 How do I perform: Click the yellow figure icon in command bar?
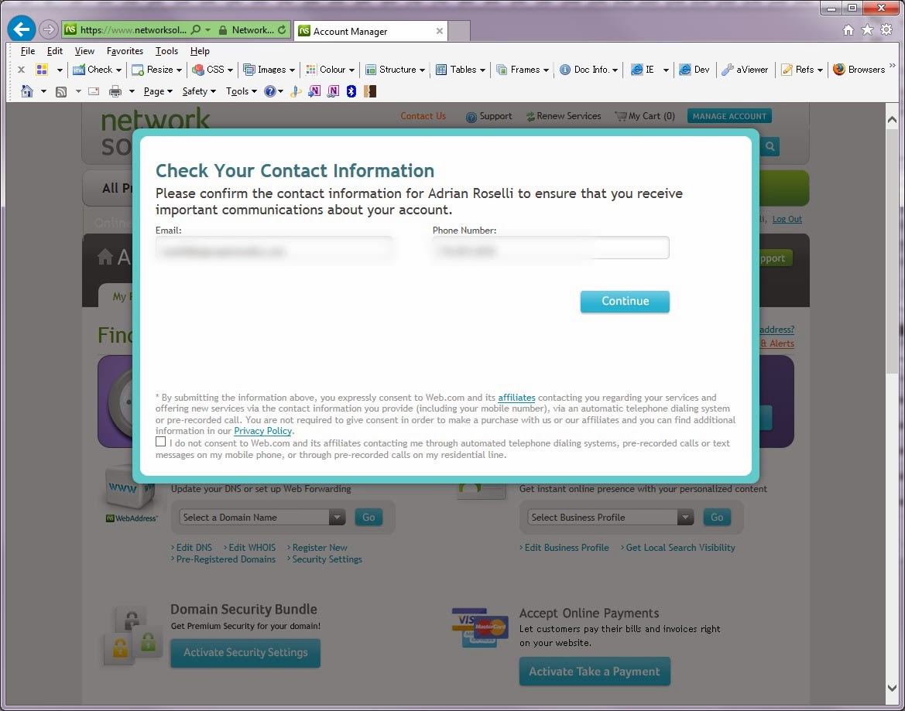[296, 91]
